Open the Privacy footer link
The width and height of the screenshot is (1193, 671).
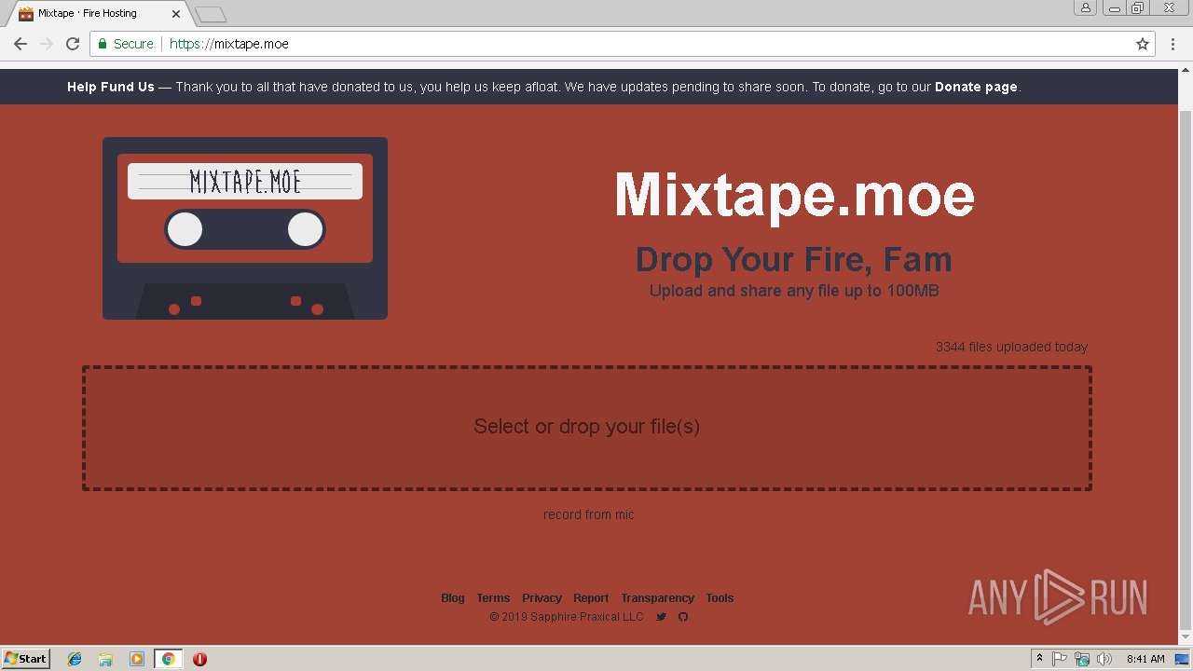542,598
